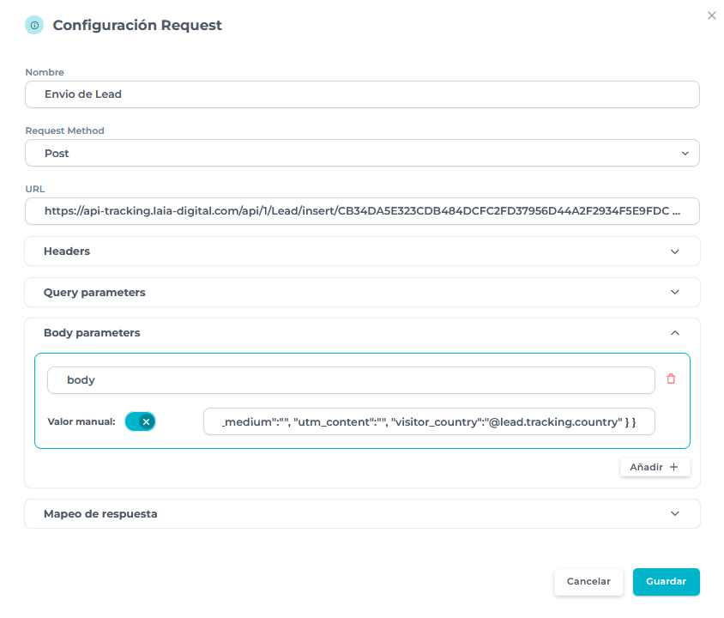Close the Configuración Request dialog
Viewport: 724px width, 618px height.
(711, 15)
